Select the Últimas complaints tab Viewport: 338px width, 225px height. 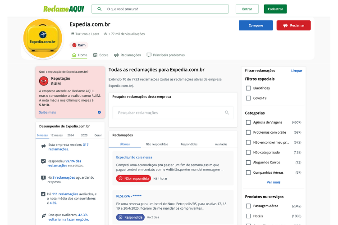pos(124,144)
